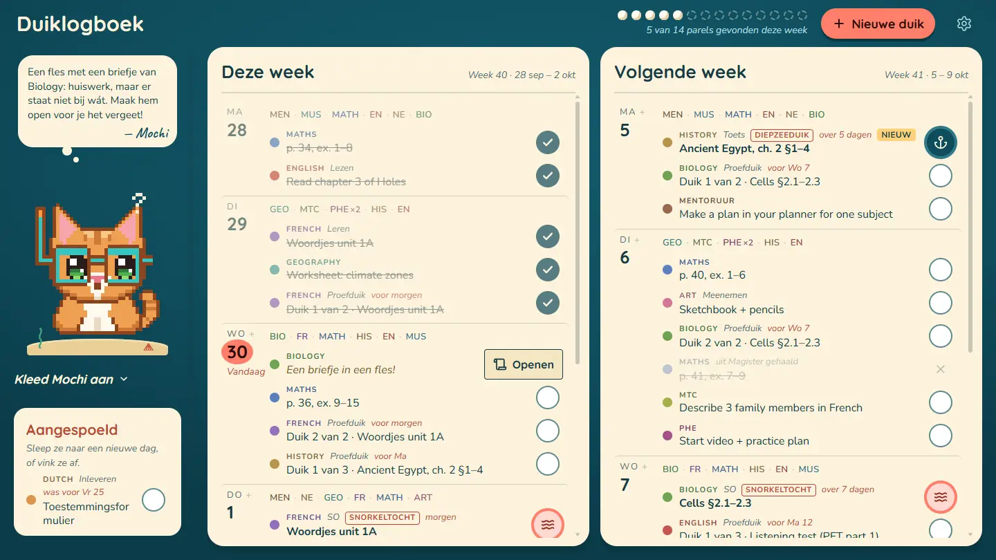Click the Aangespoeld heading

coord(72,430)
